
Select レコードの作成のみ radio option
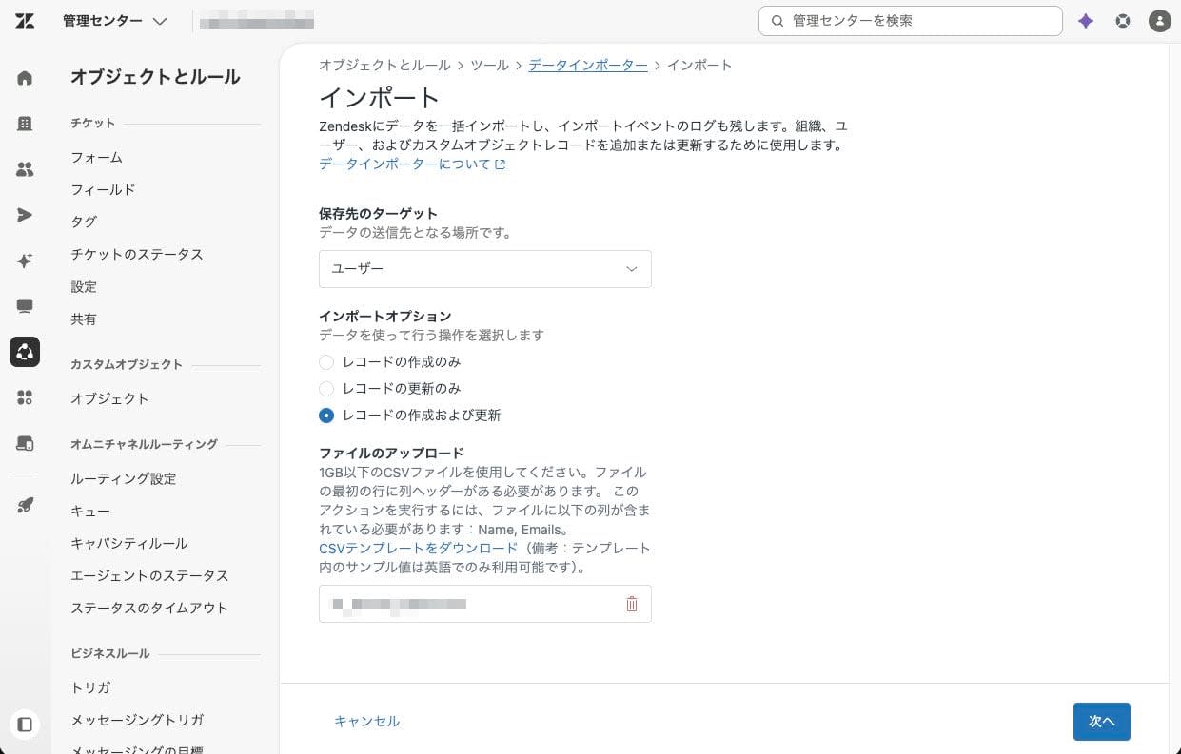[x=326, y=362]
